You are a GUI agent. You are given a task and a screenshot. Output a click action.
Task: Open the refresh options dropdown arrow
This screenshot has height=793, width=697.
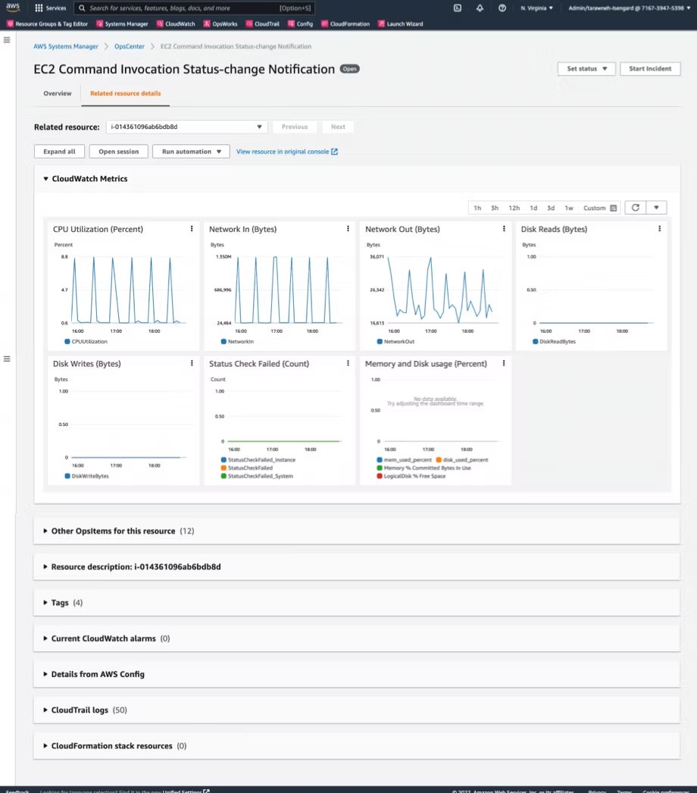click(x=657, y=208)
